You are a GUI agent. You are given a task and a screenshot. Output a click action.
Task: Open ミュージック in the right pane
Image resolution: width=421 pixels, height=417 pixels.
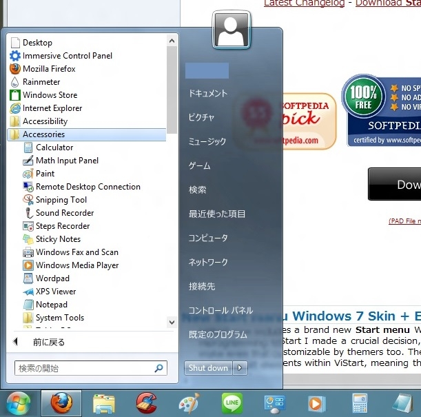(x=207, y=141)
